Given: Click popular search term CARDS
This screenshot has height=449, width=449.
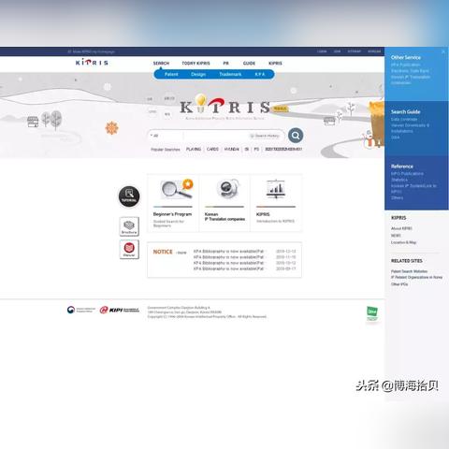Looking at the screenshot, I should 212,149.
